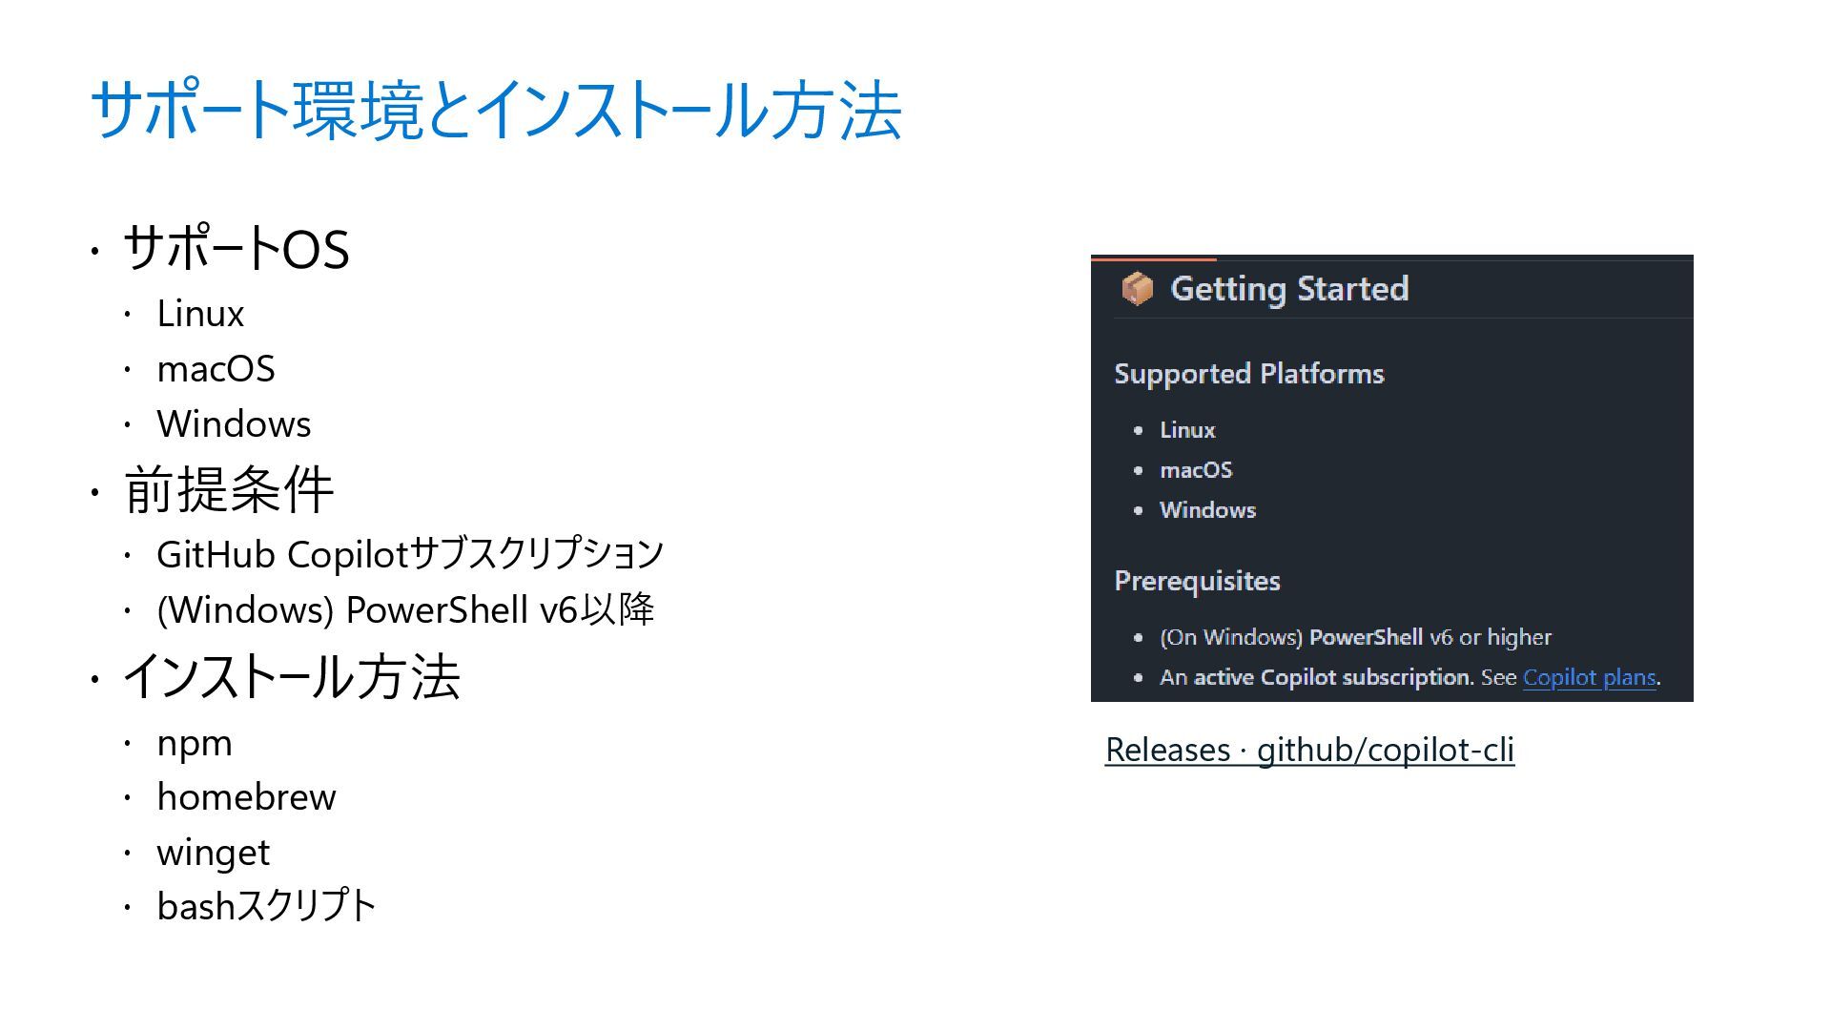Select the 前提条件 bullet heading
This screenshot has width=1831, height=1030.
229,490
